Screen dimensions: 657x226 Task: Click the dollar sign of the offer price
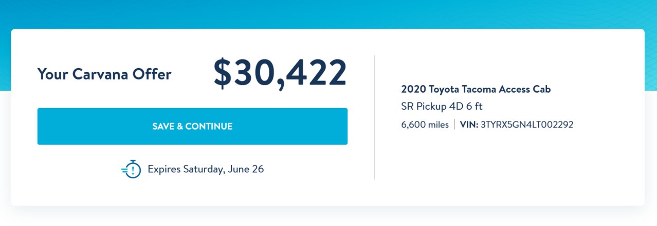[x=223, y=73]
